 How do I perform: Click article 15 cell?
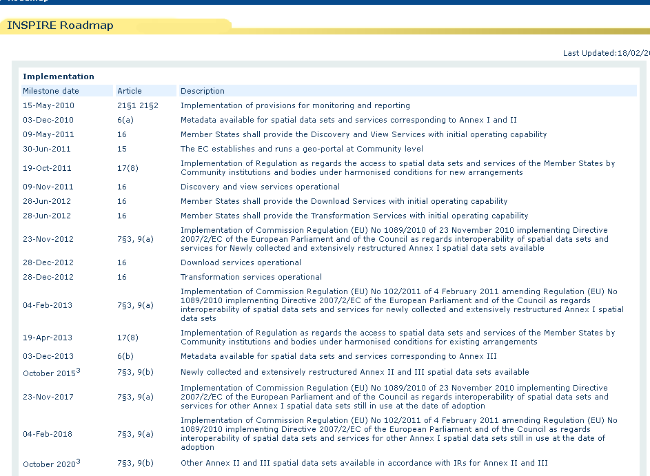[122, 149]
